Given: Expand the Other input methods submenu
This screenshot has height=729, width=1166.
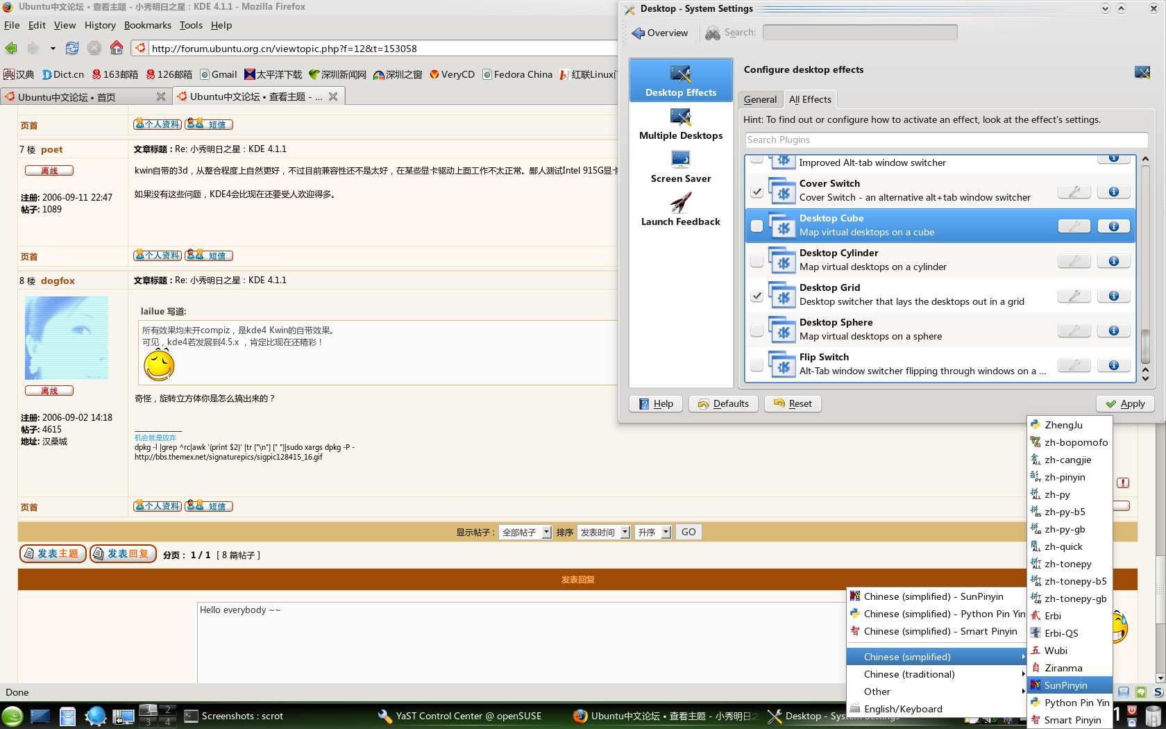Looking at the screenshot, I should tap(936, 692).
